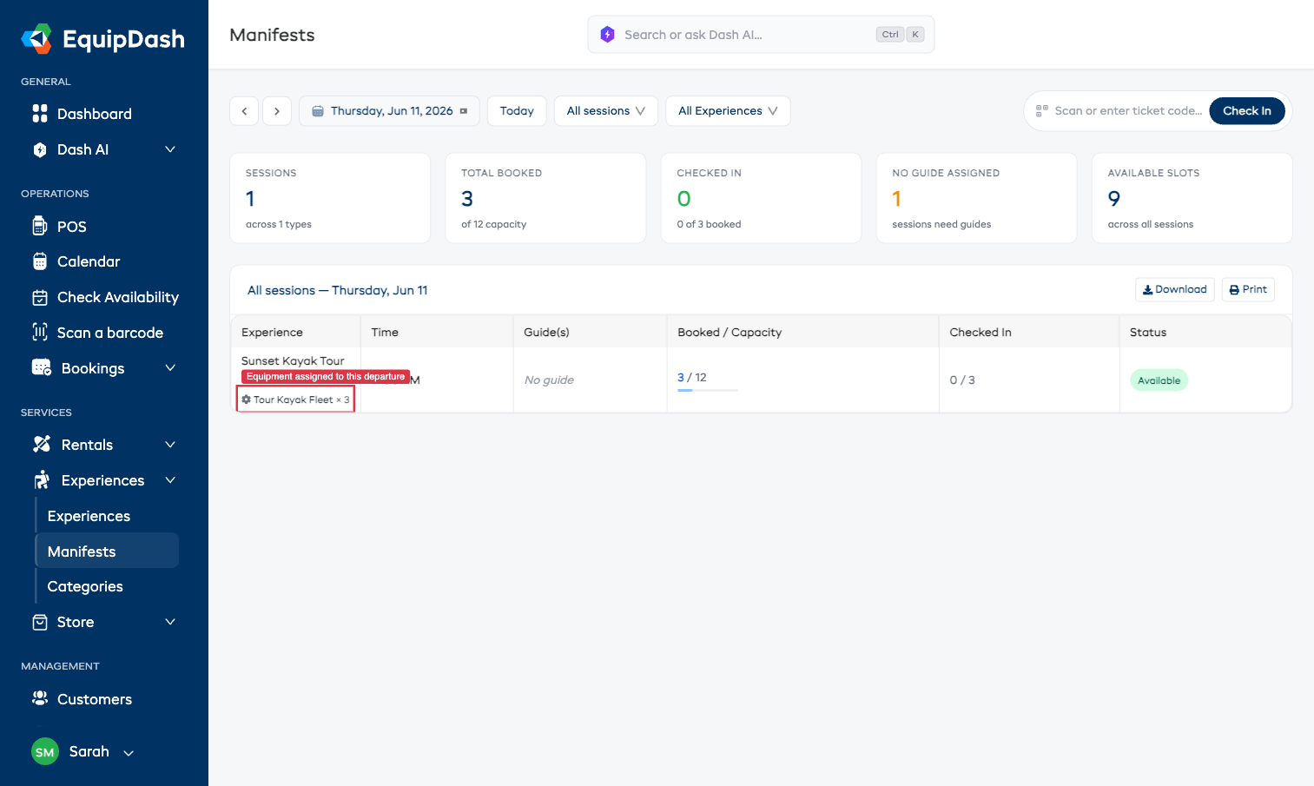Click the Available Slots stat card

tap(1192, 198)
